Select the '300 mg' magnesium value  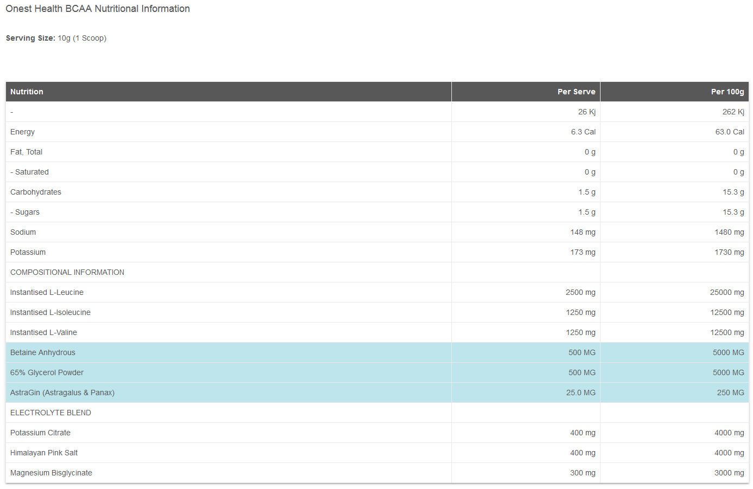tap(583, 473)
